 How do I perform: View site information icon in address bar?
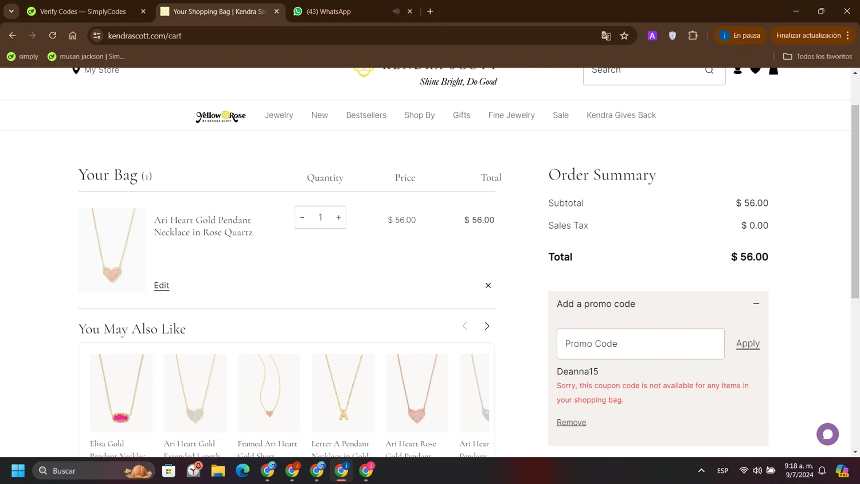[x=97, y=36]
